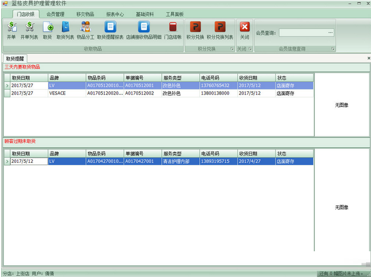Expand the 关闭 group dialog launcher
The width and height of the screenshot is (371, 277).
point(250,49)
